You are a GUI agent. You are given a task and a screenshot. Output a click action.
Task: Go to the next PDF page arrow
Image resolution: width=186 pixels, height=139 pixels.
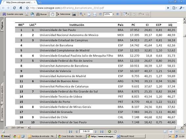point(96,131)
